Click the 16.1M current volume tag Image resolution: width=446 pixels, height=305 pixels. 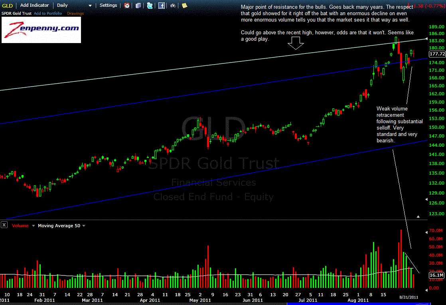[436, 275]
